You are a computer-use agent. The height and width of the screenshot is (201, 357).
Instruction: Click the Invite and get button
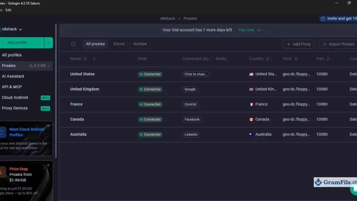click(338, 19)
